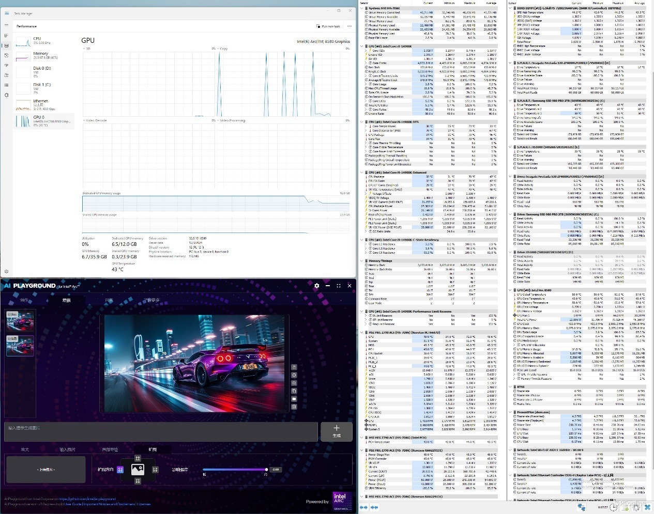Click the prompt text input field

161,431
